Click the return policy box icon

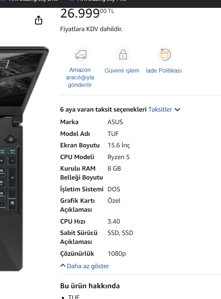165,55
